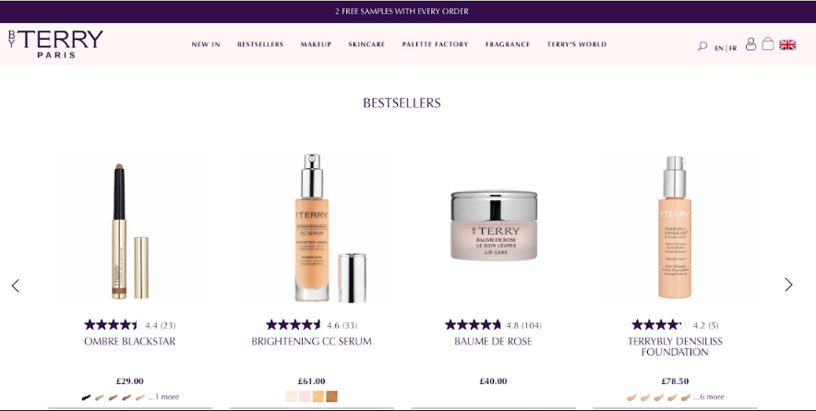Advance carousel with the right arrow
816x411 pixels.
click(788, 284)
